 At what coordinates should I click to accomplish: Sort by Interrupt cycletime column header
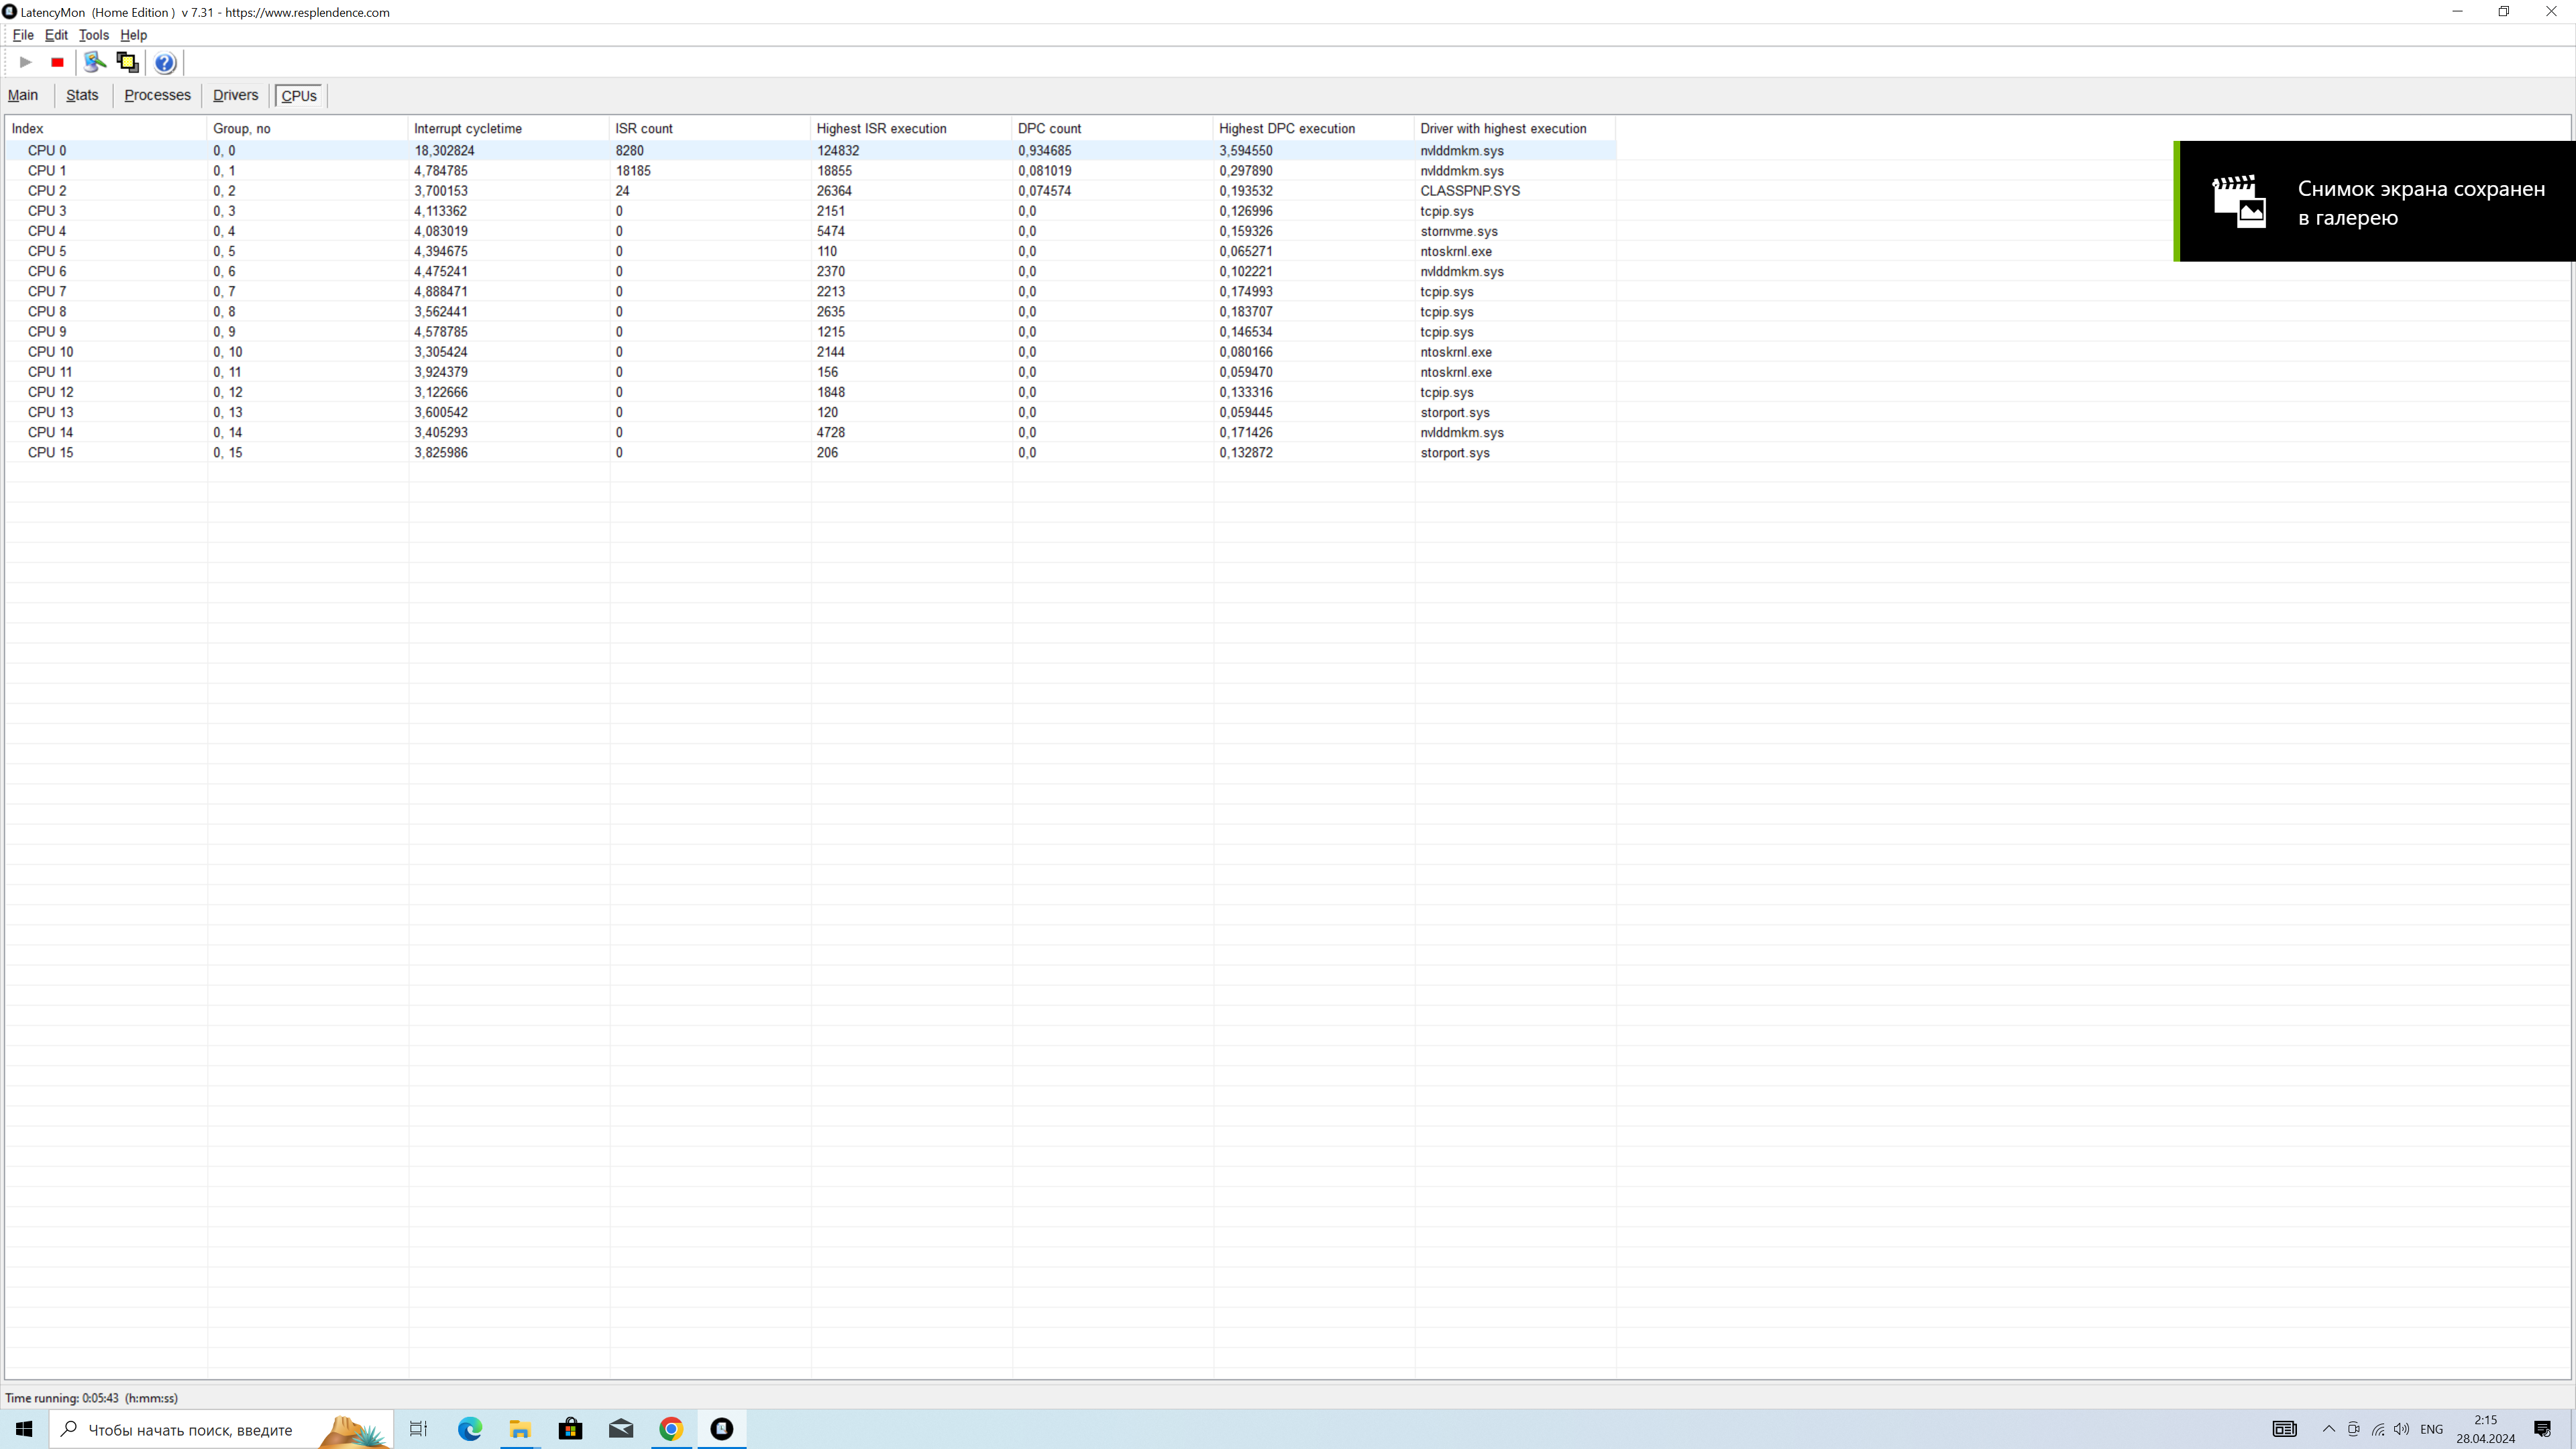point(468,128)
